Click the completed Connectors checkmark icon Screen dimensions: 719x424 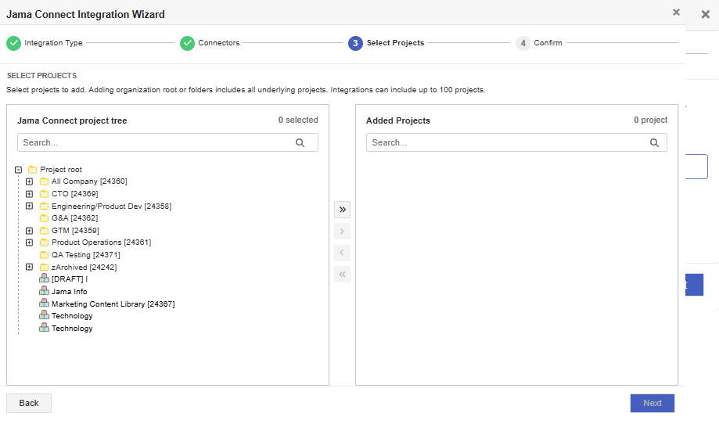coord(187,43)
